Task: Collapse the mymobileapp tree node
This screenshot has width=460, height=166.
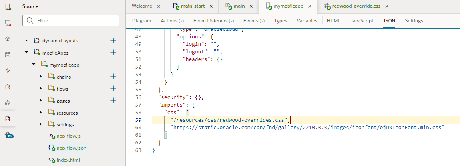Action: pyautogui.click(x=34, y=65)
